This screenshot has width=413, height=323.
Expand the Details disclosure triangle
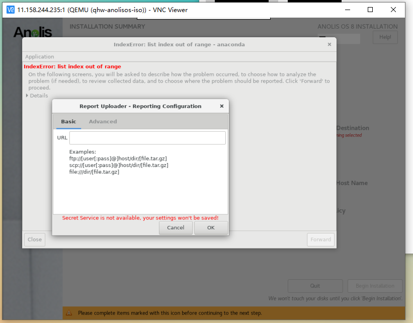[x=27, y=96]
